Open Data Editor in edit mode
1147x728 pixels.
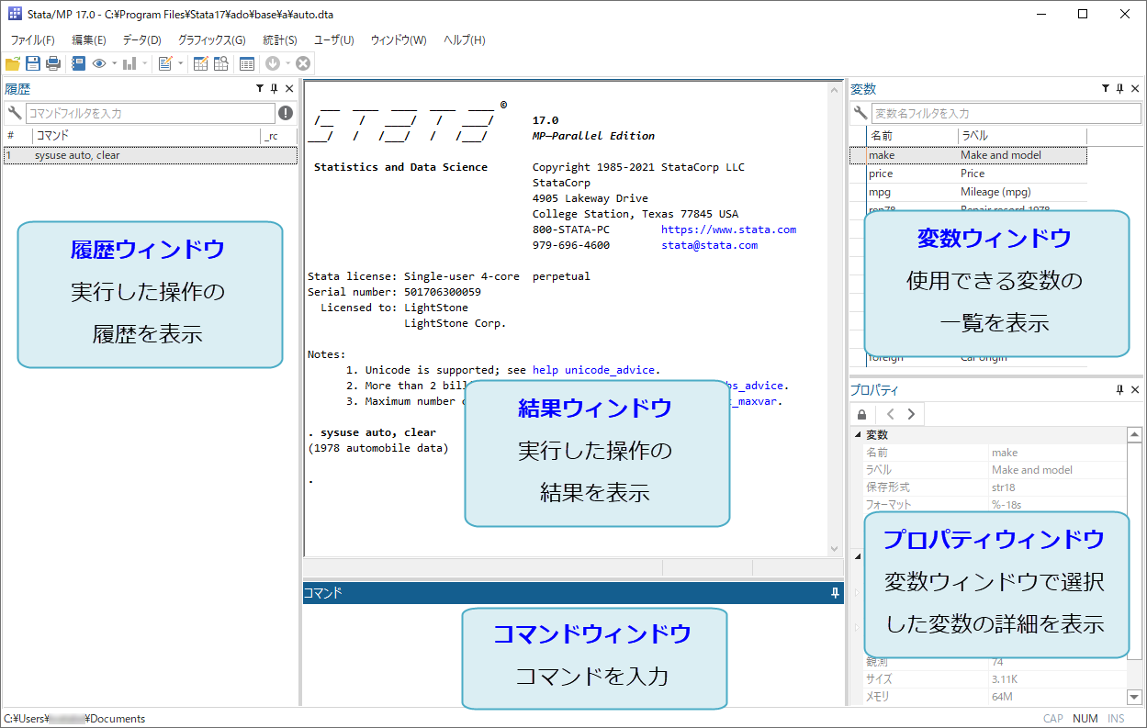pyautogui.click(x=201, y=63)
